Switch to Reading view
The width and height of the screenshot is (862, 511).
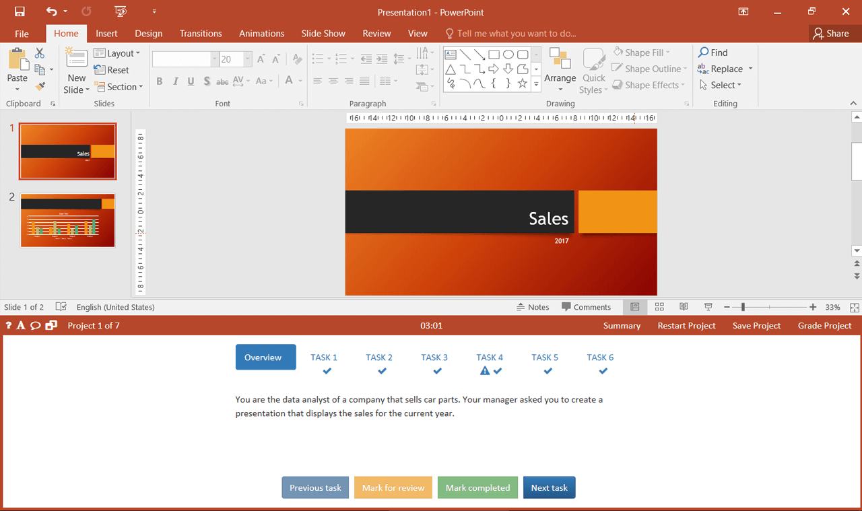(x=684, y=307)
